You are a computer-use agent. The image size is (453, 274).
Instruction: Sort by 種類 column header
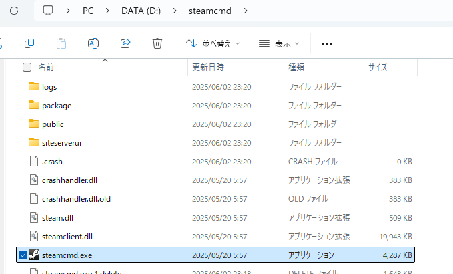click(296, 67)
